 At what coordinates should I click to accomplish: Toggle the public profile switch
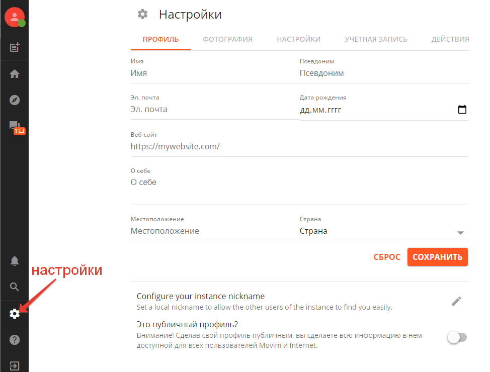click(x=457, y=337)
